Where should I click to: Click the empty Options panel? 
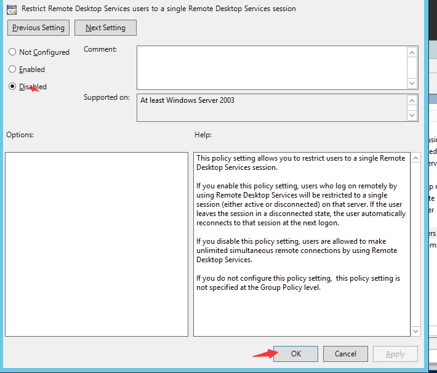(x=96, y=244)
